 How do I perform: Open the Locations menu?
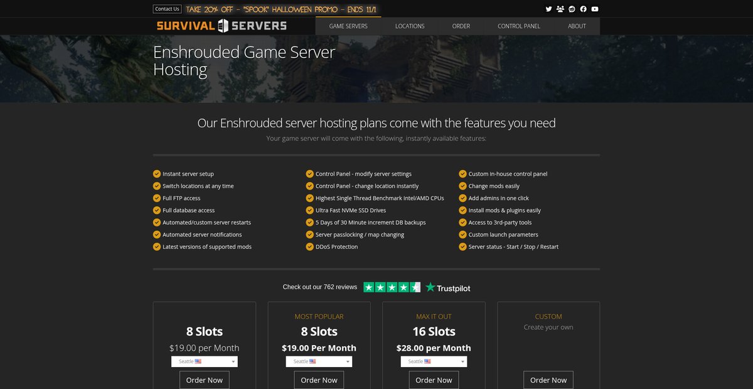(410, 26)
